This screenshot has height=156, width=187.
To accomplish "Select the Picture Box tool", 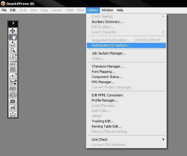I will point(13,63).
